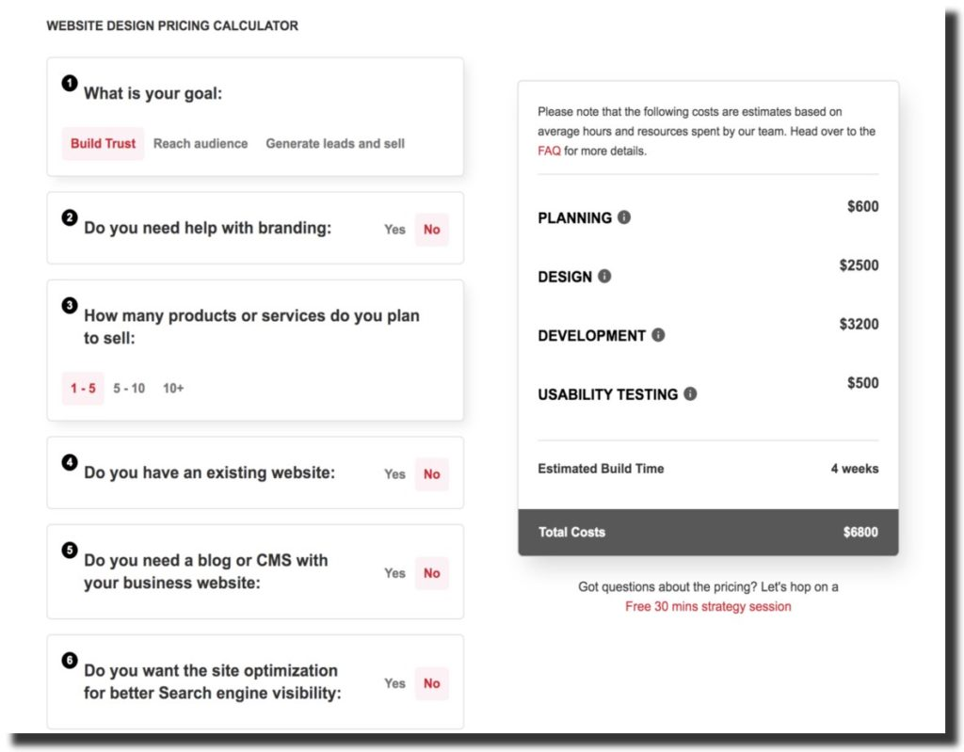This screenshot has height=752, width=964.
Task: Click the Do you need help with branding question
Action: coord(207,228)
